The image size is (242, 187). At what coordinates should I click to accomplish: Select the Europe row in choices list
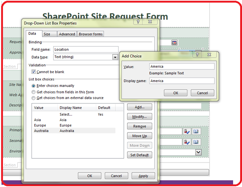click(74, 125)
